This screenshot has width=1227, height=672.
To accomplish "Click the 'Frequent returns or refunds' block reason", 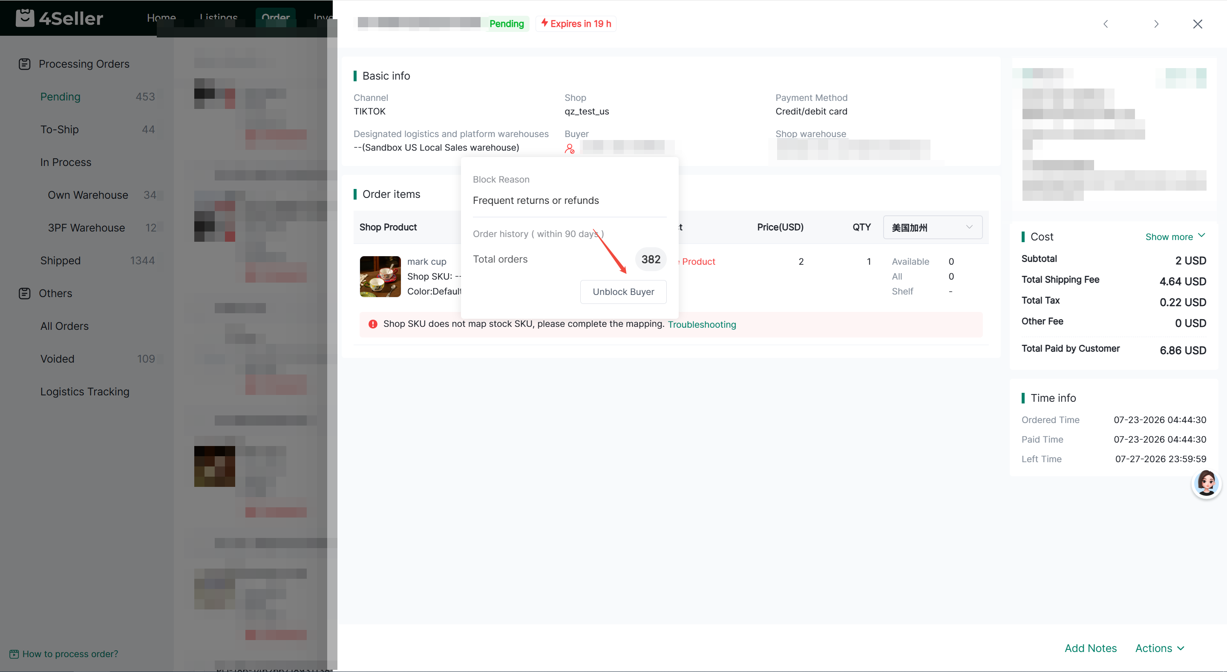I will tap(536, 200).
